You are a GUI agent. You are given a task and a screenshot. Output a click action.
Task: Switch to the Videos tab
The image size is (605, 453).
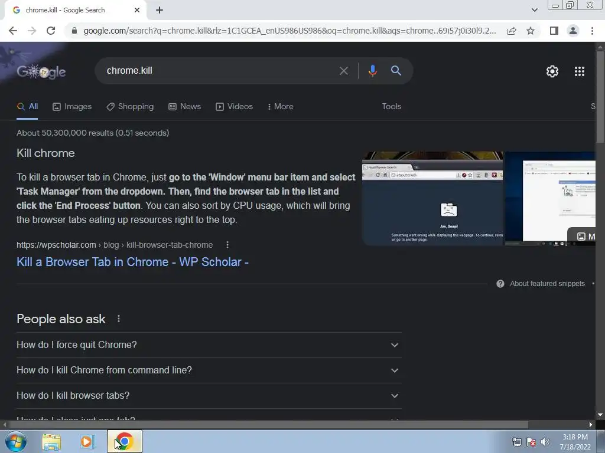pos(234,107)
